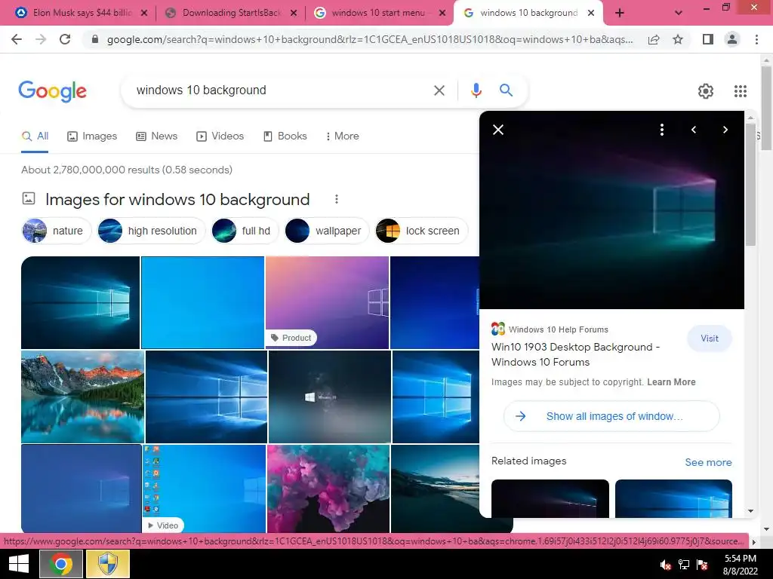The image size is (773, 579).
Task: Open the pink and teal smoke thumbnail
Action: click(x=328, y=489)
